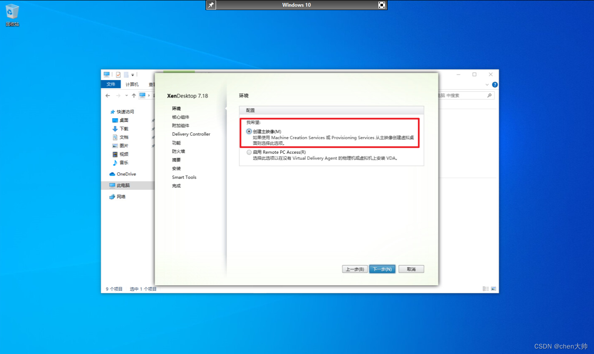
Task: Click Smart Tools step in wizard
Action: [184, 177]
